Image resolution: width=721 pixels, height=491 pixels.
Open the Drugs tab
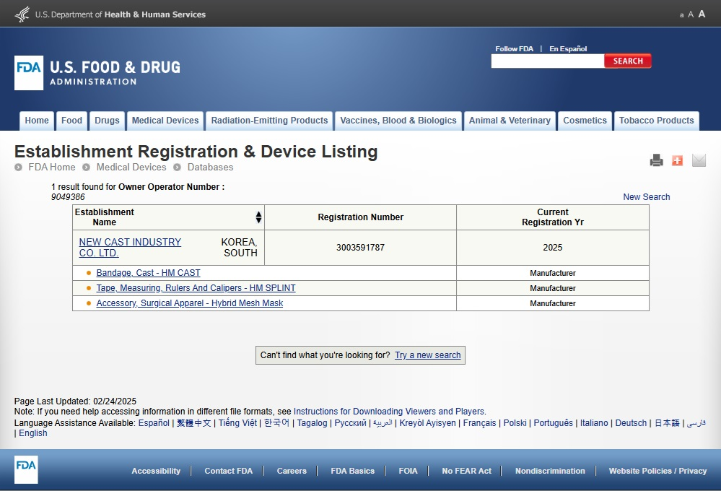tap(107, 121)
